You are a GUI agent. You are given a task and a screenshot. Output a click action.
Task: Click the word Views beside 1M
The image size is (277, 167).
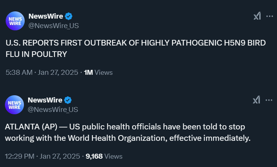[x=104, y=72]
